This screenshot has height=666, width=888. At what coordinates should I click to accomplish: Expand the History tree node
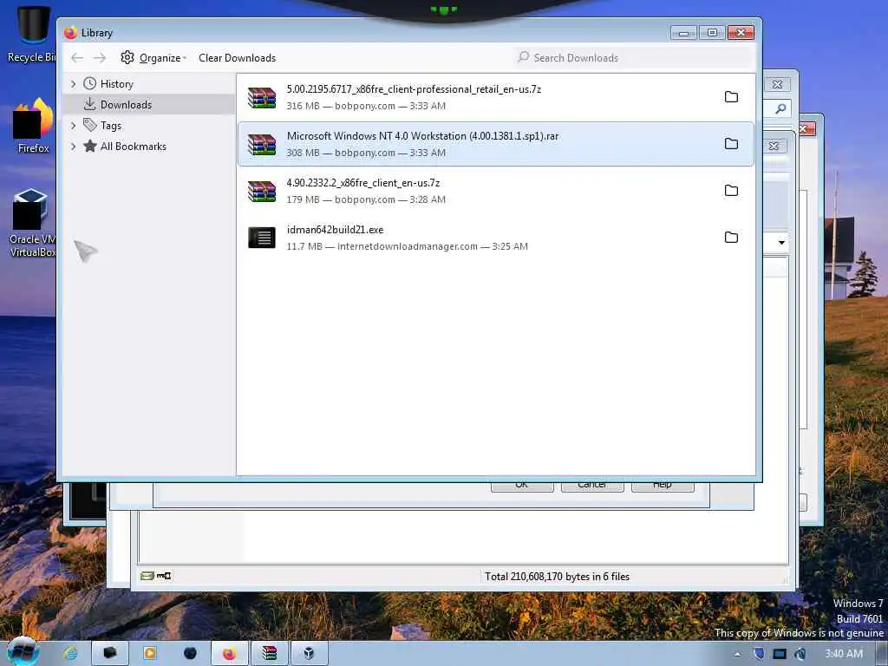point(73,84)
